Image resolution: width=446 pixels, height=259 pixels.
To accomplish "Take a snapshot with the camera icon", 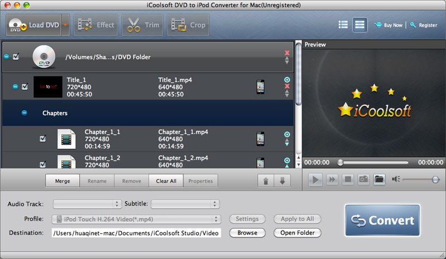I will pyautogui.click(x=363, y=179).
